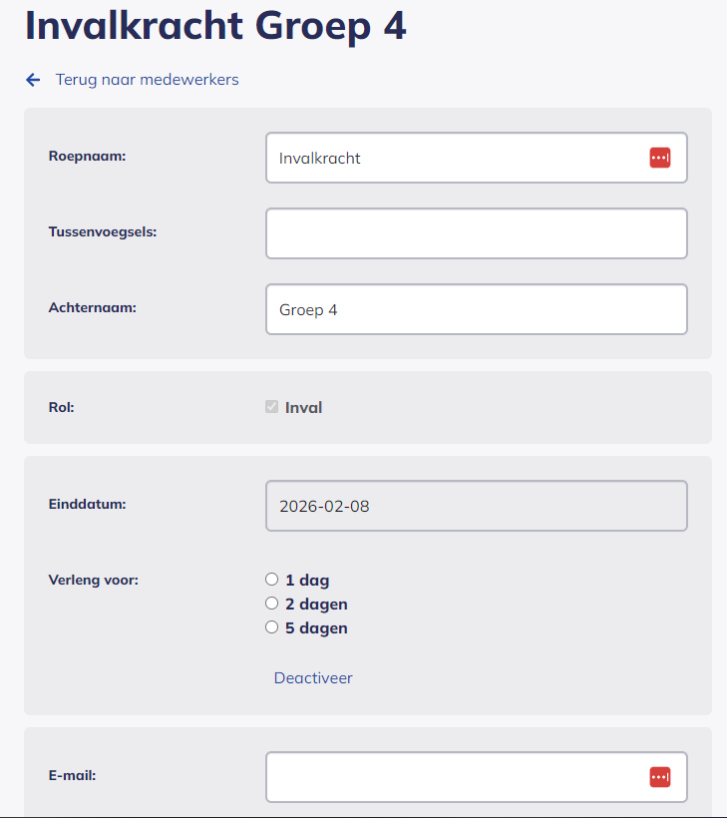Click the Roepnaam field label
Image resolution: width=727 pixels, height=818 pixels.
88,156
